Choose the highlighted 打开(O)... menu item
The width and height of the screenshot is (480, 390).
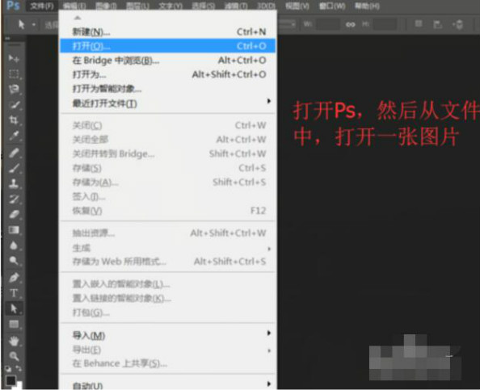[168, 46]
